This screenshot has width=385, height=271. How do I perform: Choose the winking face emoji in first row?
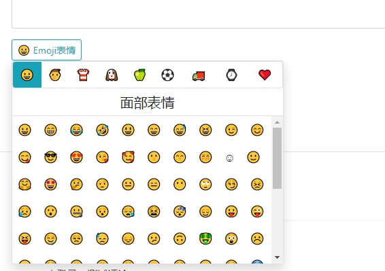click(231, 130)
